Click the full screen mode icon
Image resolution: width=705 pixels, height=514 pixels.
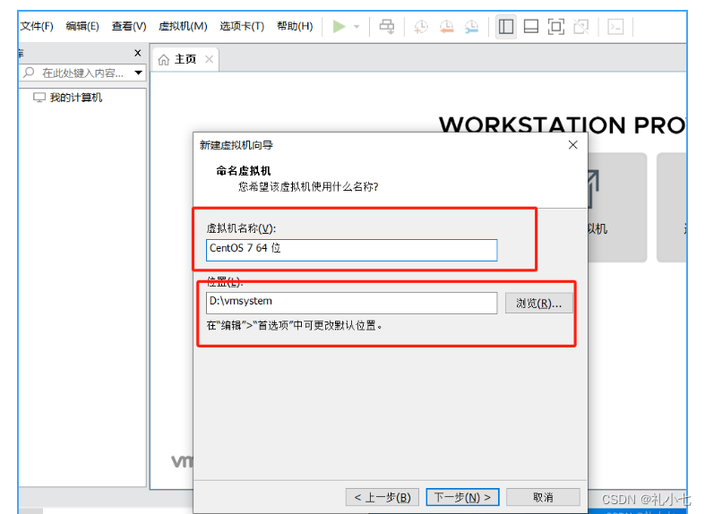556,27
